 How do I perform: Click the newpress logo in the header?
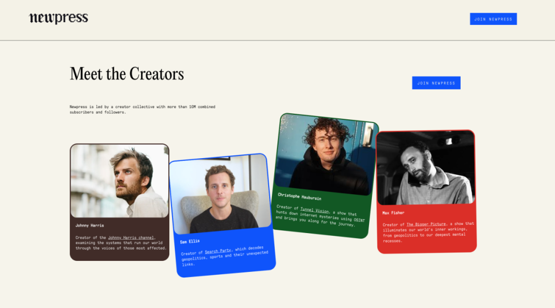tap(58, 18)
